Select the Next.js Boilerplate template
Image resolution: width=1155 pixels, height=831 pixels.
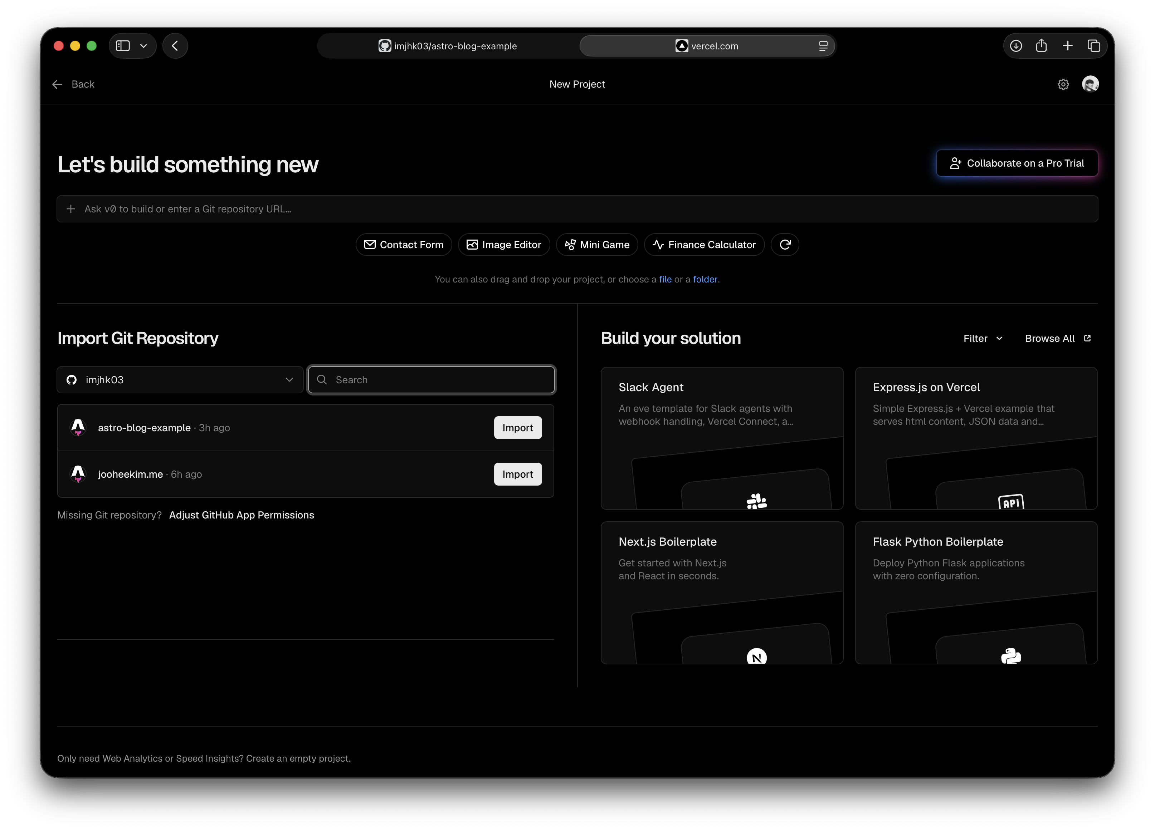(x=722, y=592)
